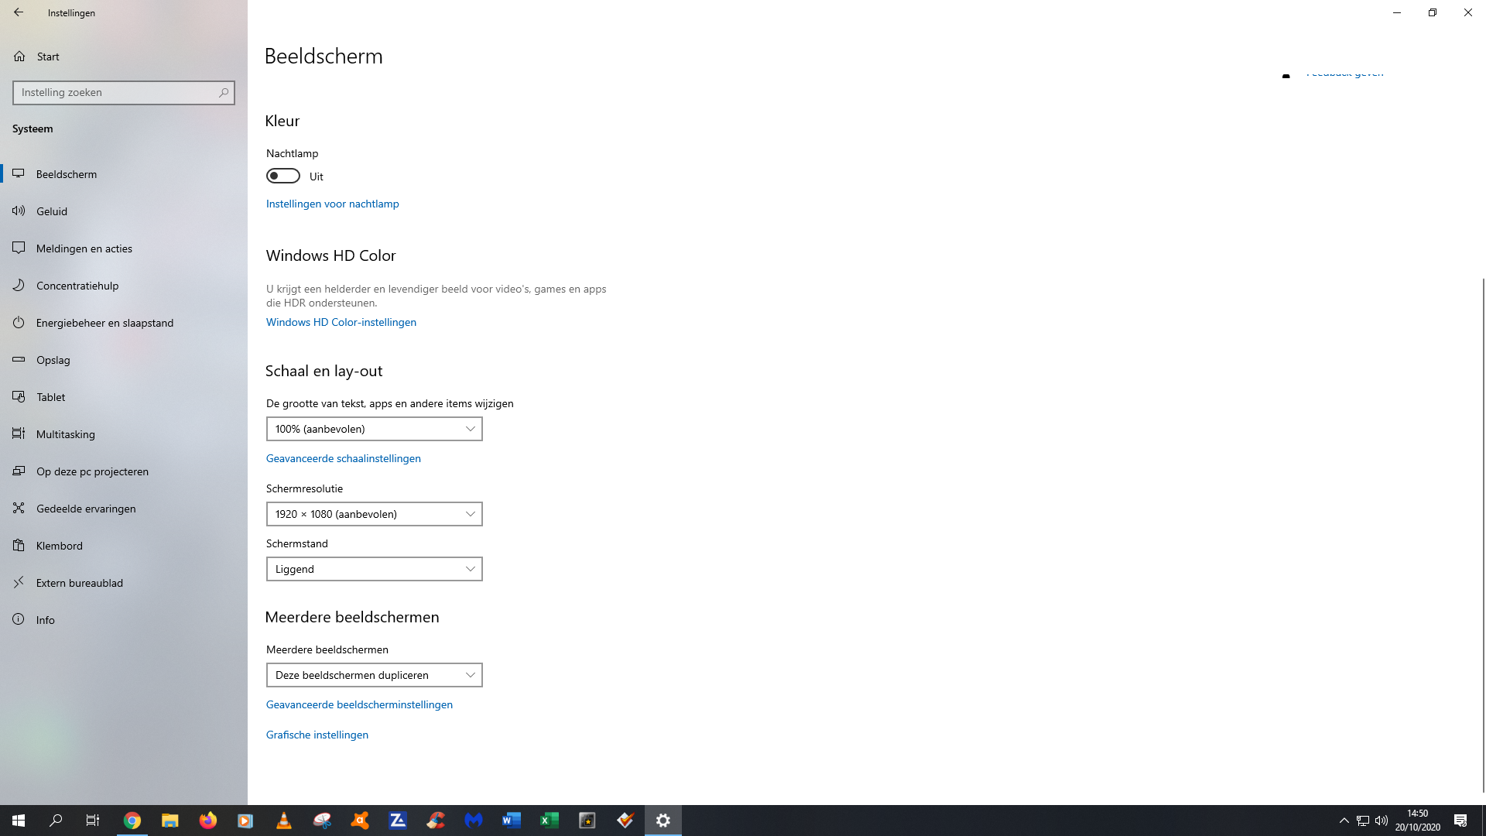Show hidden system tray icons
Image resolution: width=1486 pixels, height=836 pixels.
point(1344,821)
